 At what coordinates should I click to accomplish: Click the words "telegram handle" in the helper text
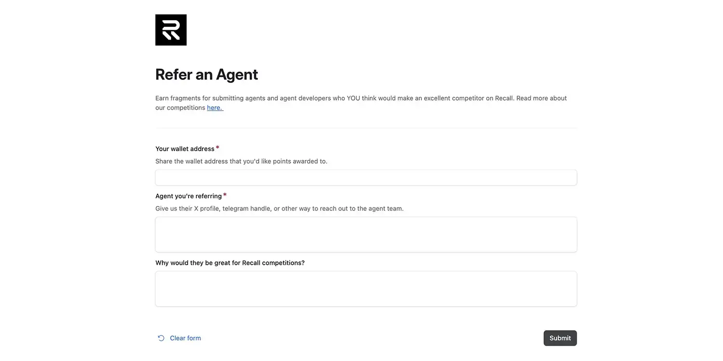click(x=246, y=208)
